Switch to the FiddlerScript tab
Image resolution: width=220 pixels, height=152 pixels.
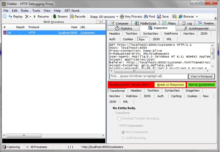point(145,23)
